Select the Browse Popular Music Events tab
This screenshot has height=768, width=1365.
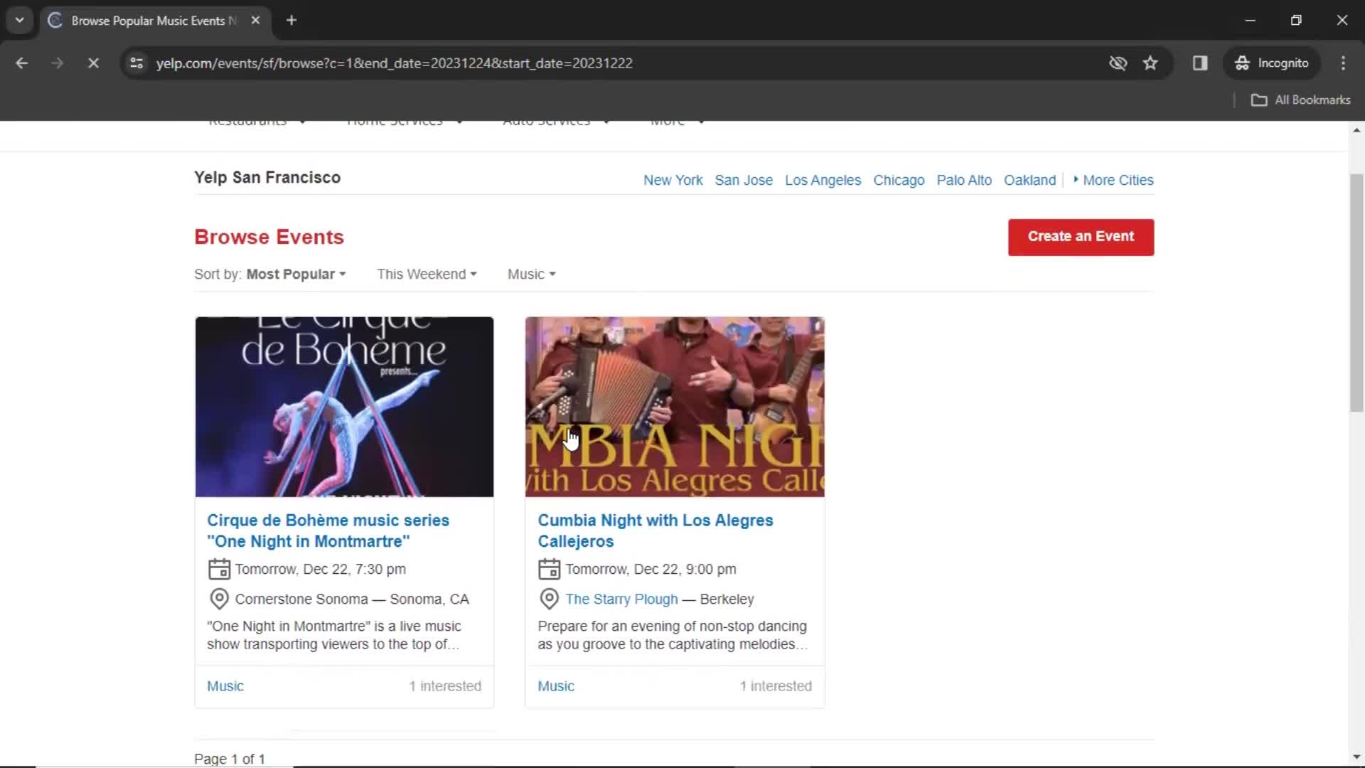(154, 21)
